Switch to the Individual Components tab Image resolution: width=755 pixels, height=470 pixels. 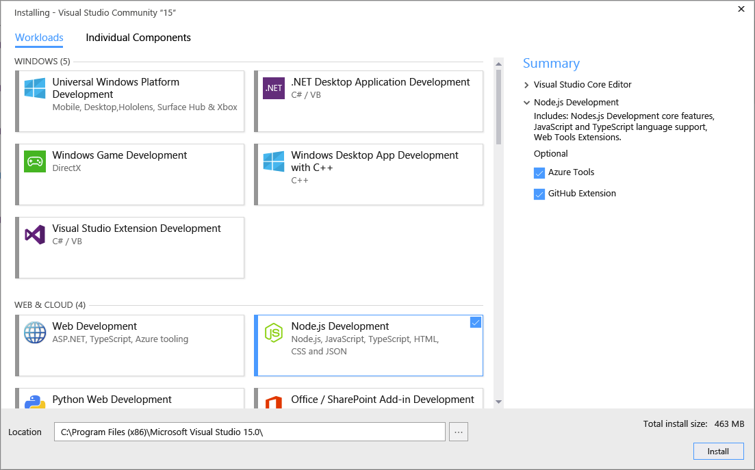pos(138,38)
